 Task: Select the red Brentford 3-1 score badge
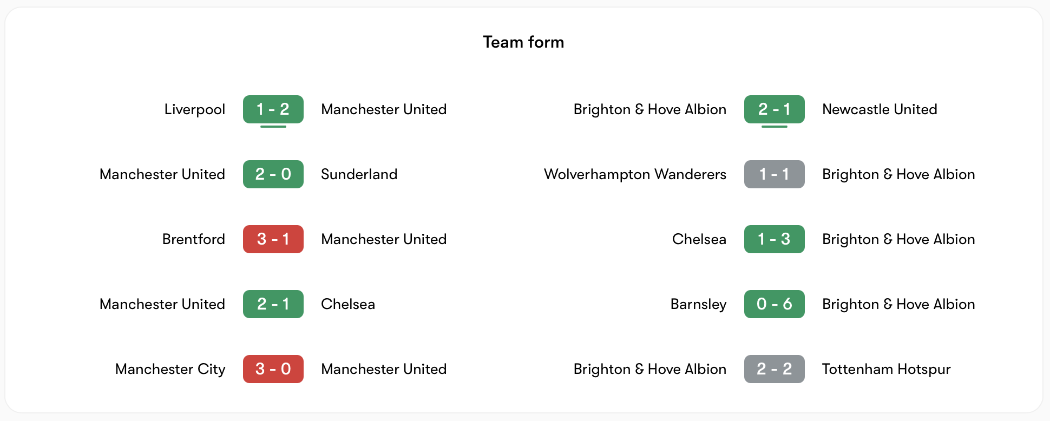coord(273,239)
